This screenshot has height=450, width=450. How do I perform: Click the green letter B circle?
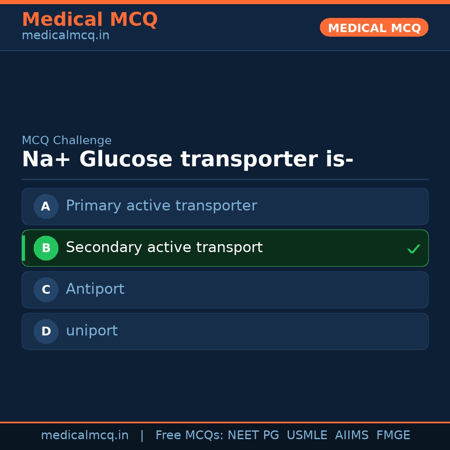46,248
